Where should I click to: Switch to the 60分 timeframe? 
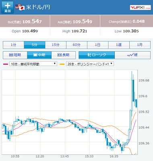coord(76,45)
